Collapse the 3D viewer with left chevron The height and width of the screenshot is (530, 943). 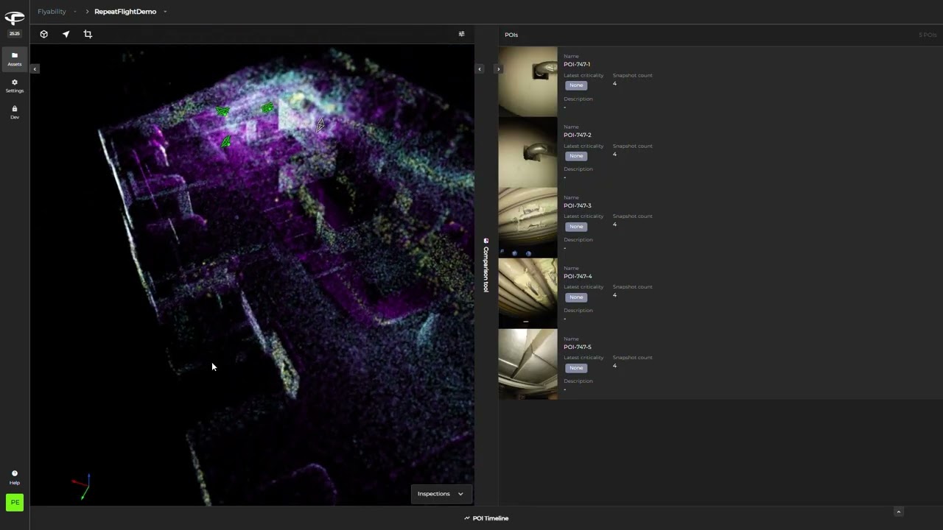(x=480, y=69)
